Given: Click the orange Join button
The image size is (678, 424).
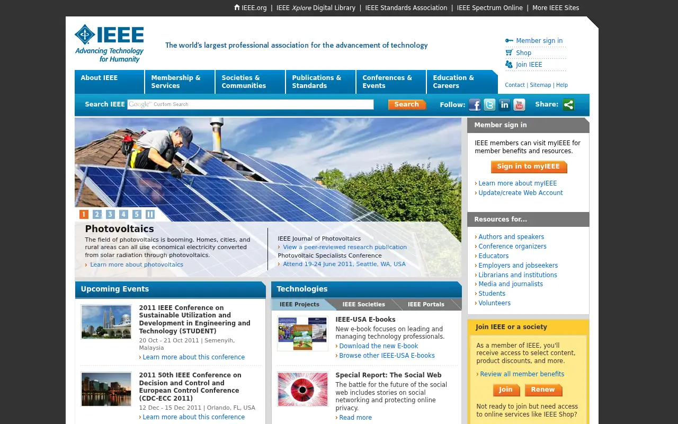Looking at the screenshot, I should 506,390.
